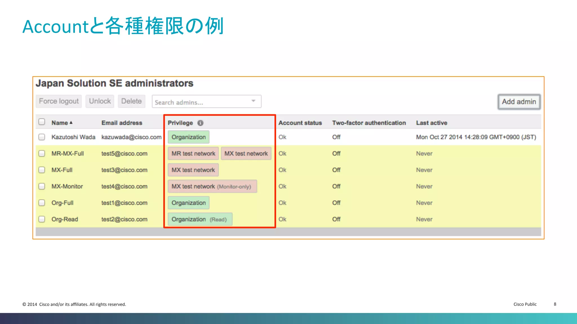Check the Kazutoshi Wada row checkbox

[x=42, y=137]
